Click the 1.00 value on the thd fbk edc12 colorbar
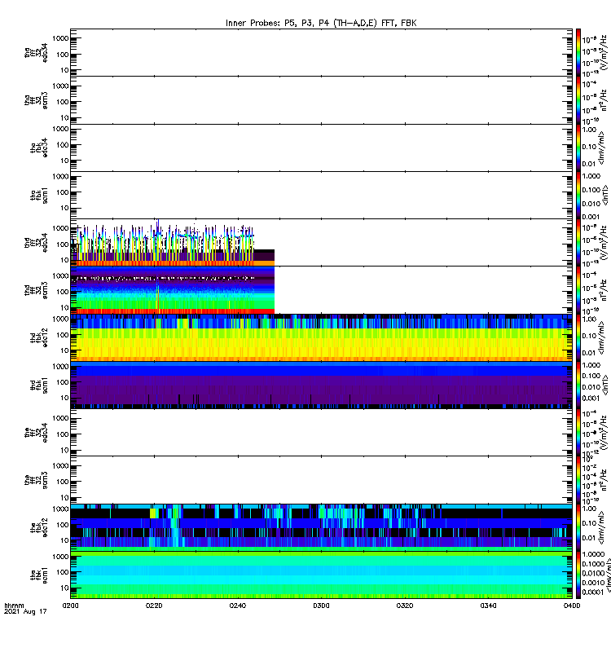The image size is (611, 652). (589, 319)
